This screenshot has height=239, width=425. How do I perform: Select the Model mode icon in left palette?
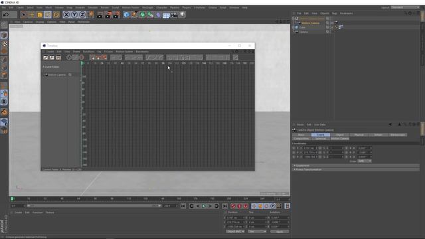[4, 35]
